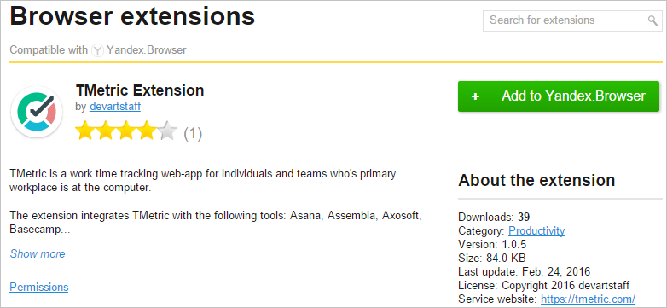Click the third rating star

tap(126, 131)
